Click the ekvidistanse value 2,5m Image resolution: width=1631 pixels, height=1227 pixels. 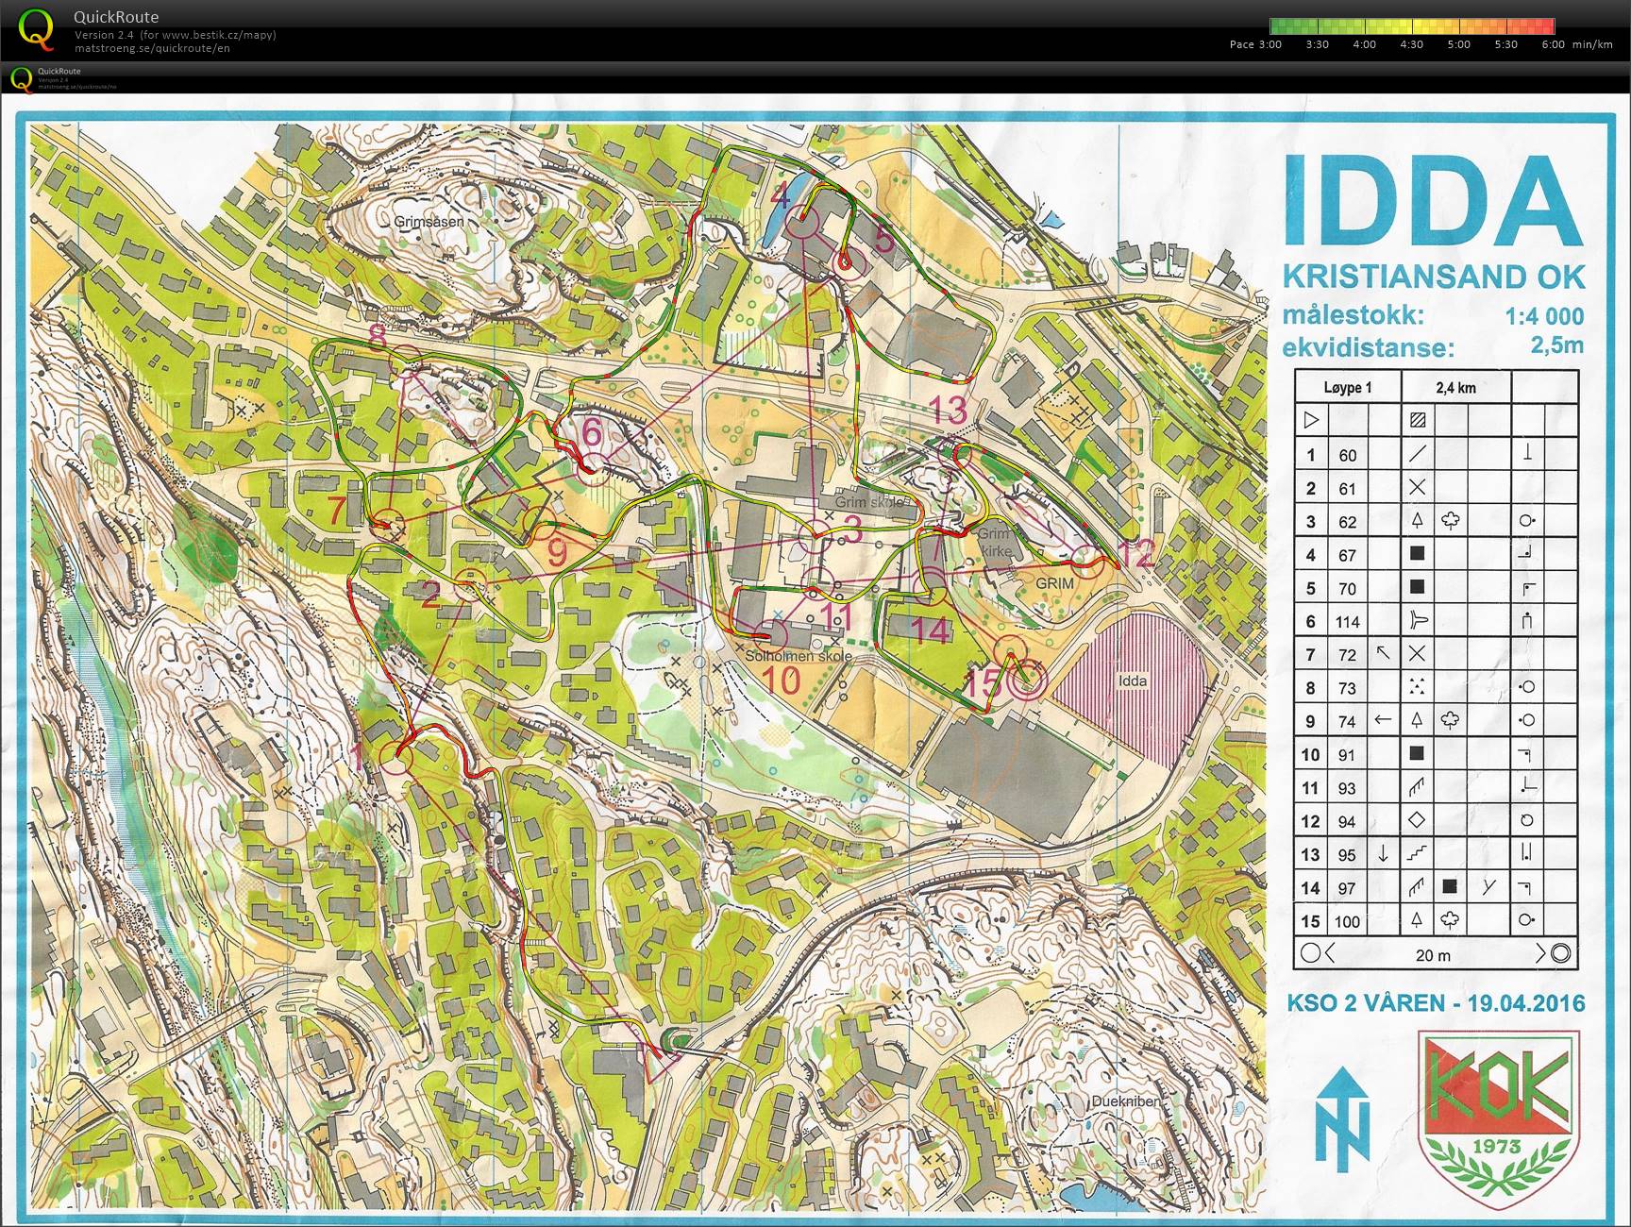(x=1556, y=345)
